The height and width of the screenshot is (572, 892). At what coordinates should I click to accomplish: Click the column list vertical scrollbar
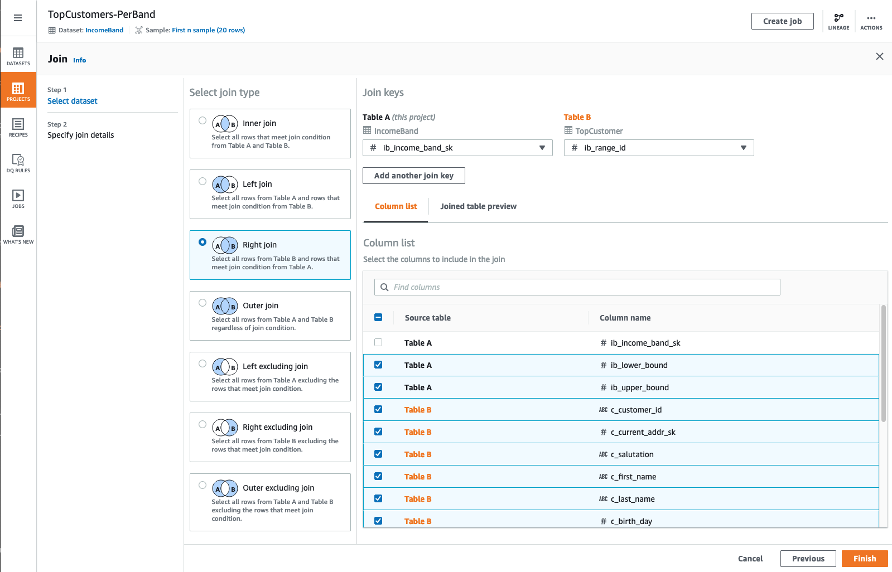click(883, 362)
